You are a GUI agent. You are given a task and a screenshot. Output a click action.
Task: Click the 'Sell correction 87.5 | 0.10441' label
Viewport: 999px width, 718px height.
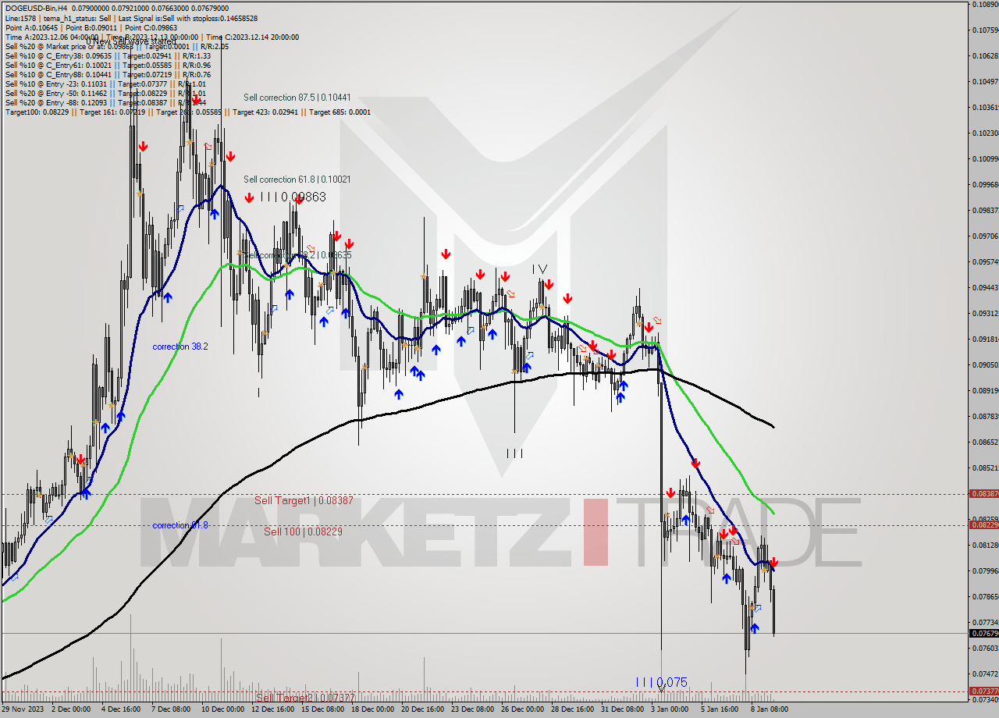(297, 98)
